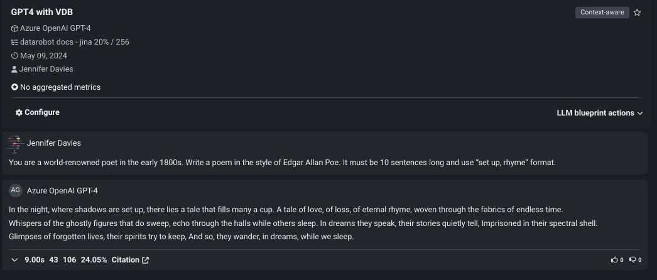Expand the LLM blueprint actions menu
Viewport: 657px width, 280px height.
pyautogui.click(x=599, y=113)
